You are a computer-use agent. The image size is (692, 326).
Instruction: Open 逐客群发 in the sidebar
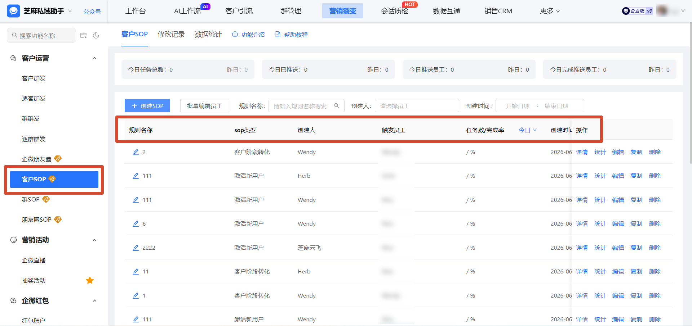pyautogui.click(x=34, y=98)
